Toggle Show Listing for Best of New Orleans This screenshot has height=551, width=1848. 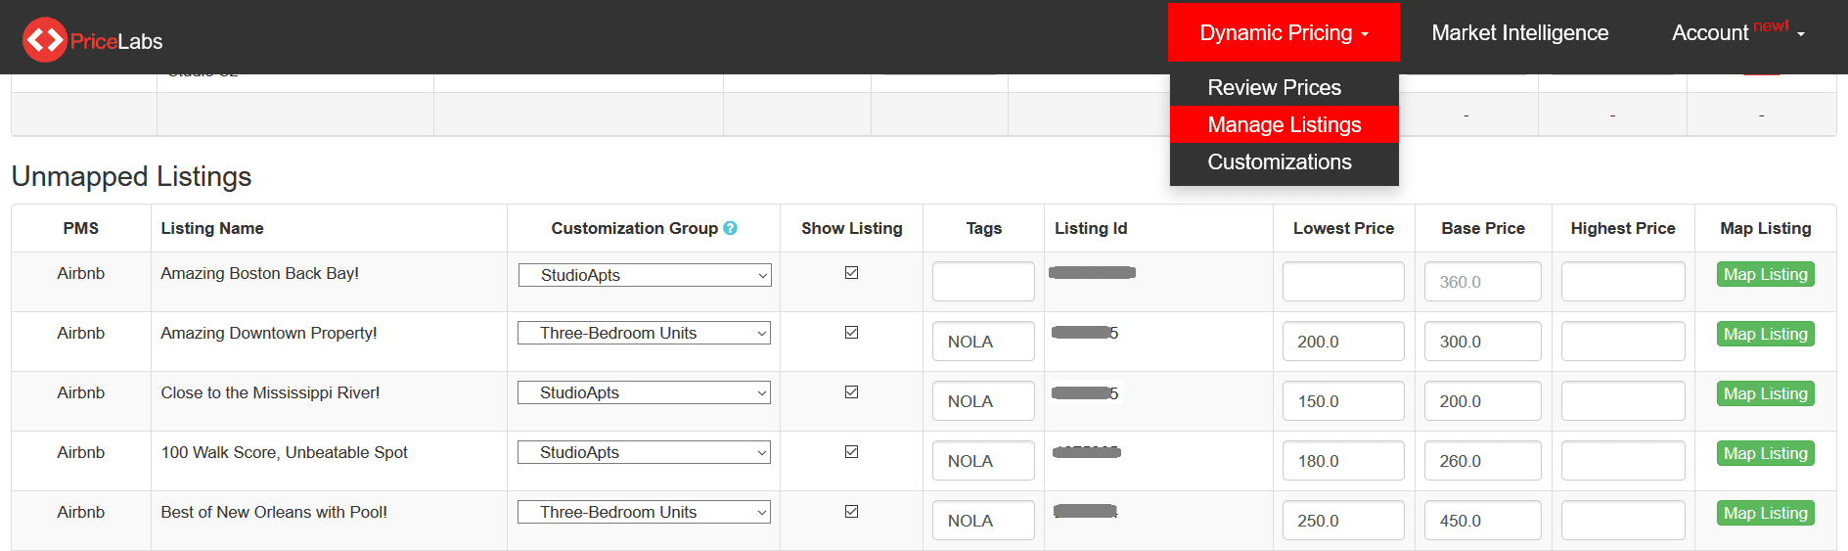click(x=851, y=512)
